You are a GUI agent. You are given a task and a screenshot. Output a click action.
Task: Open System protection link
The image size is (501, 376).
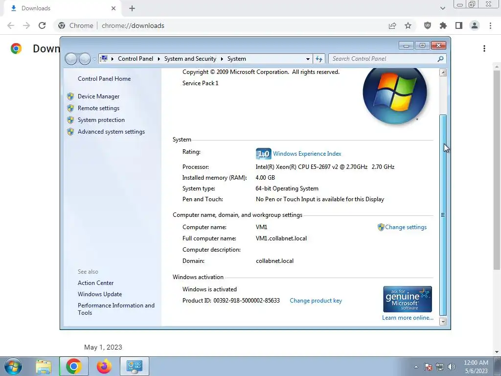pyautogui.click(x=101, y=120)
